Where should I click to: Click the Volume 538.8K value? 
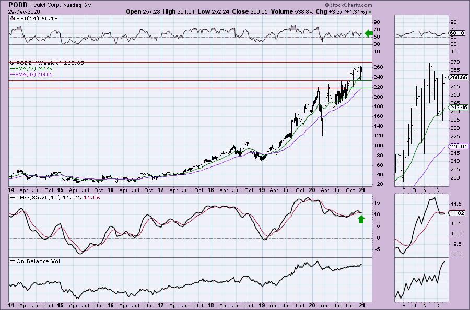tap(292, 11)
